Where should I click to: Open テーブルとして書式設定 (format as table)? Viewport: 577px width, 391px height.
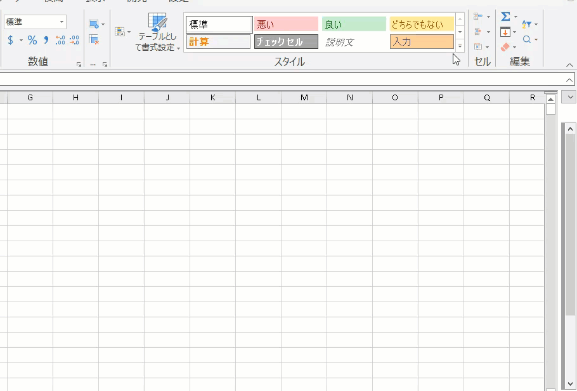coord(157,32)
